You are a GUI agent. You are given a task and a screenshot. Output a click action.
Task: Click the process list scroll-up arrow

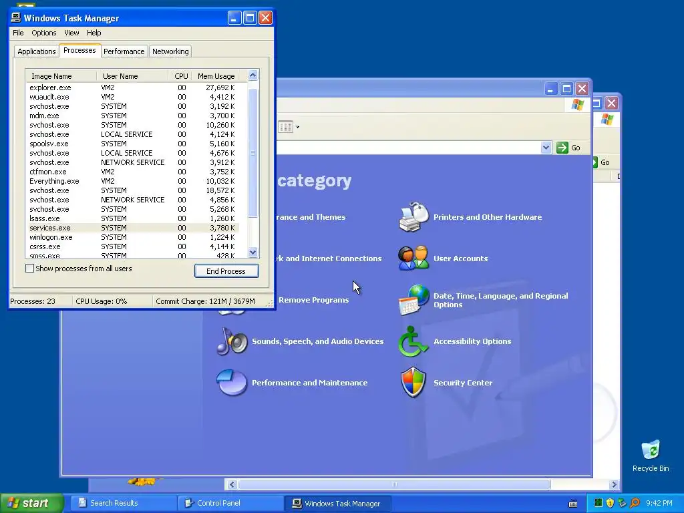pos(252,75)
